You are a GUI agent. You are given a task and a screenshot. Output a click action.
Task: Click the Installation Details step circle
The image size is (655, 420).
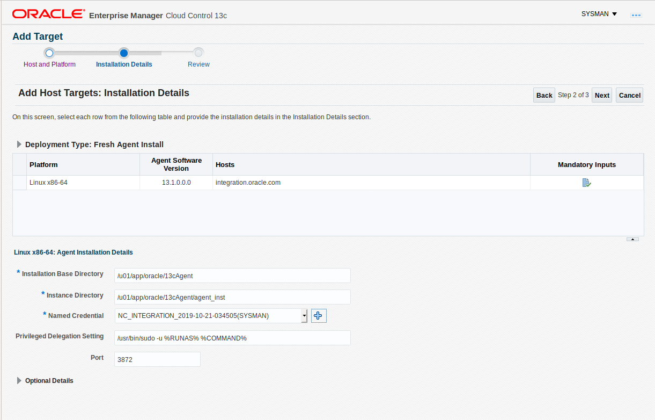pyautogui.click(x=124, y=53)
